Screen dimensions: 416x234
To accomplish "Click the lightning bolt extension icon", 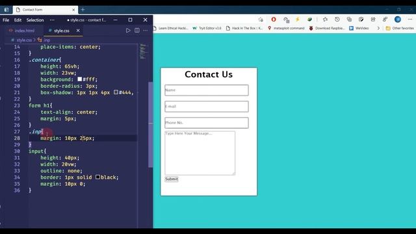I will pos(298,19).
